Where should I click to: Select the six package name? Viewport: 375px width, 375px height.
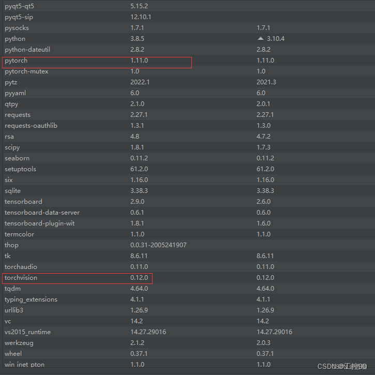[x=9, y=180]
